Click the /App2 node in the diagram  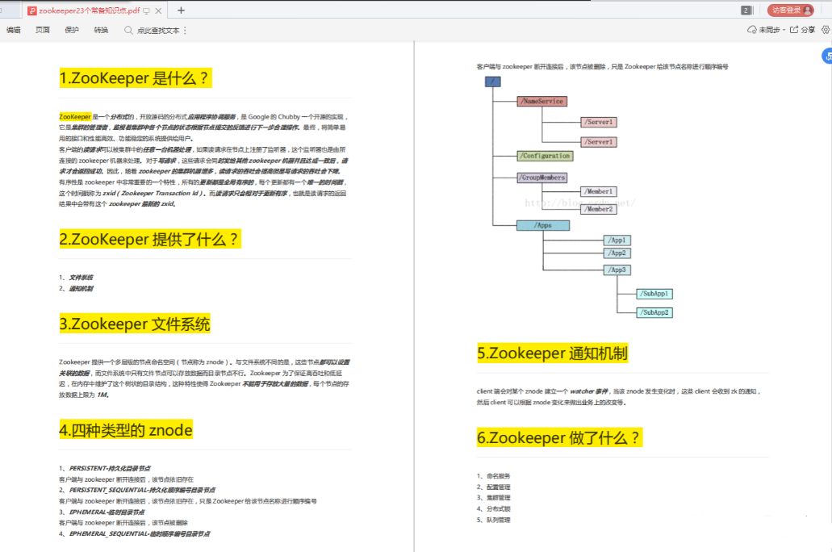[x=617, y=253]
